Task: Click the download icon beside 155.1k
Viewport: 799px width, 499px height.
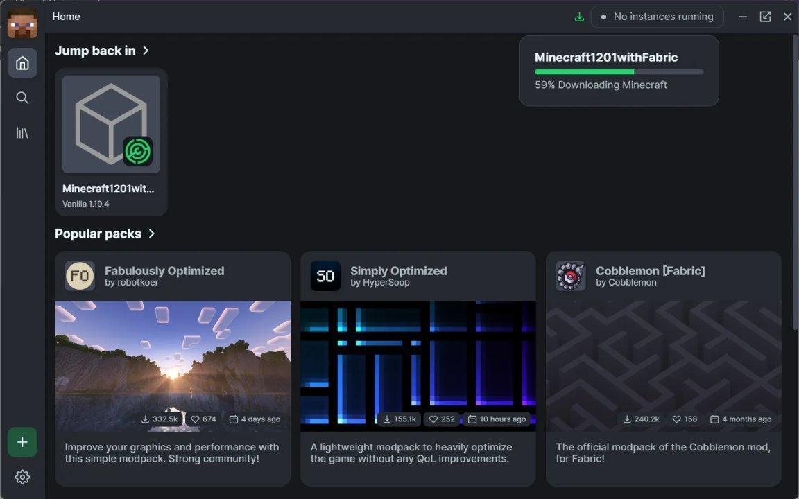Action: [x=387, y=419]
